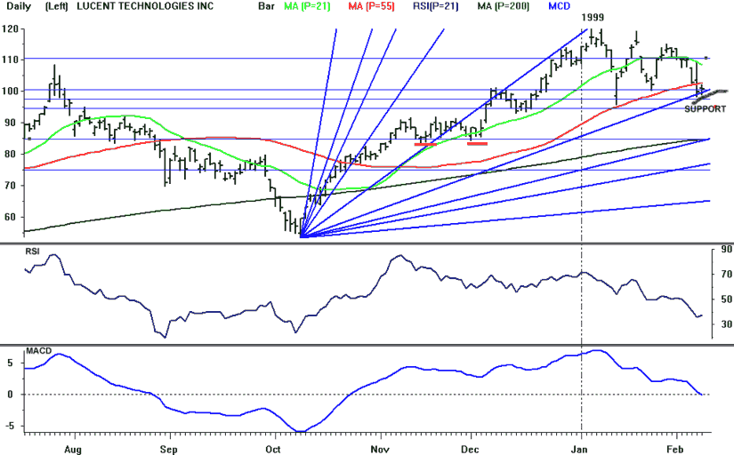
Task: Click the SUPPORT annotation text
Action: coord(705,109)
